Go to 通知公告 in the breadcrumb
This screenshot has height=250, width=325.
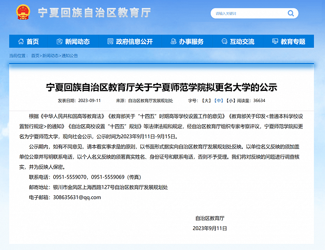click(70, 56)
